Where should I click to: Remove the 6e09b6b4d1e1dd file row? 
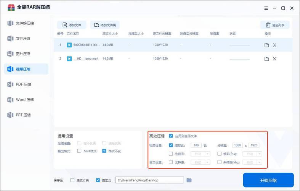(x=274, y=45)
